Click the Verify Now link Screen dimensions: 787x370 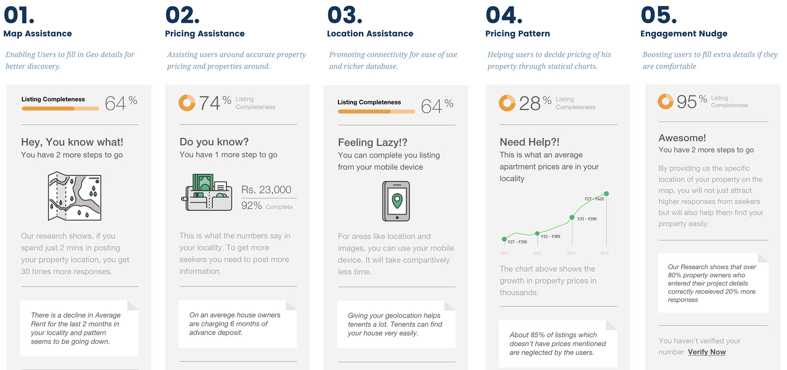tap(707, 352)
